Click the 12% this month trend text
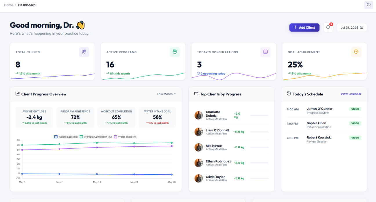Screen dimensions: 376x202 coord(30,74)
